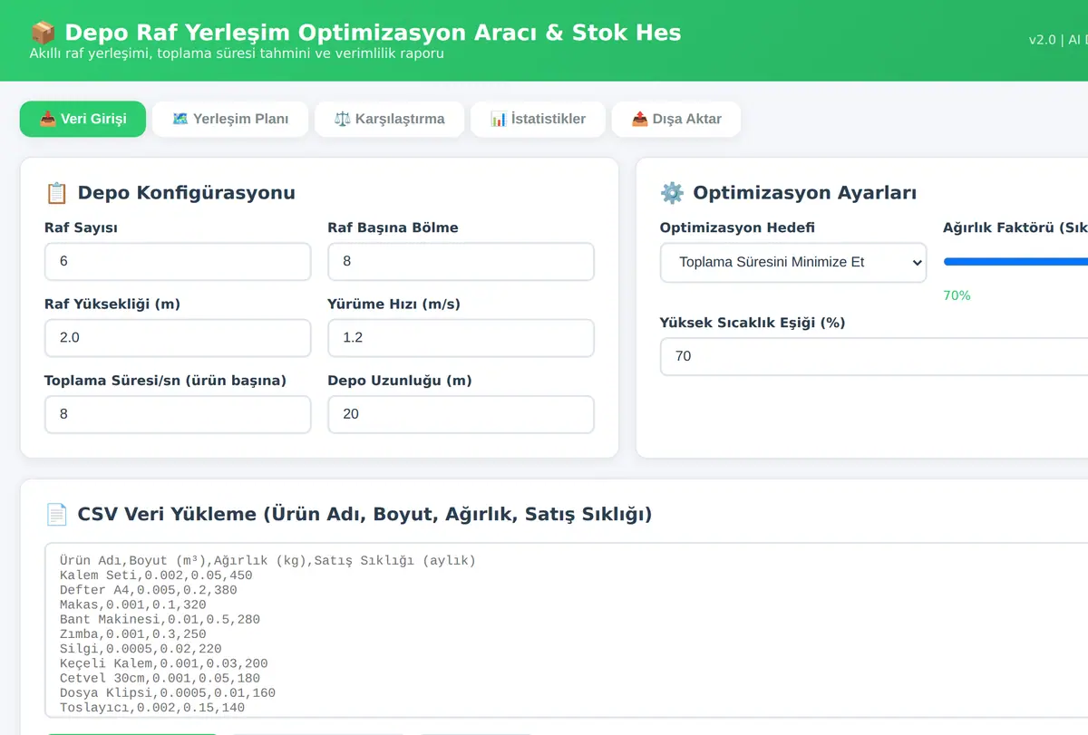Click the Keçeli Kalem CSV row
The image size is (1088, 735).
[164, 663]
